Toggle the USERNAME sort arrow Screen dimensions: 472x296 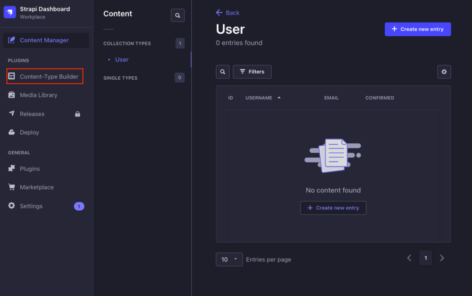coord(279,98)
